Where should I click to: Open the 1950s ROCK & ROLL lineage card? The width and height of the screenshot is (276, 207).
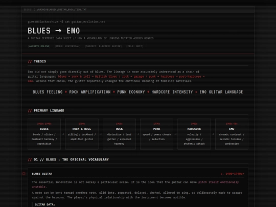click(82, 134)
